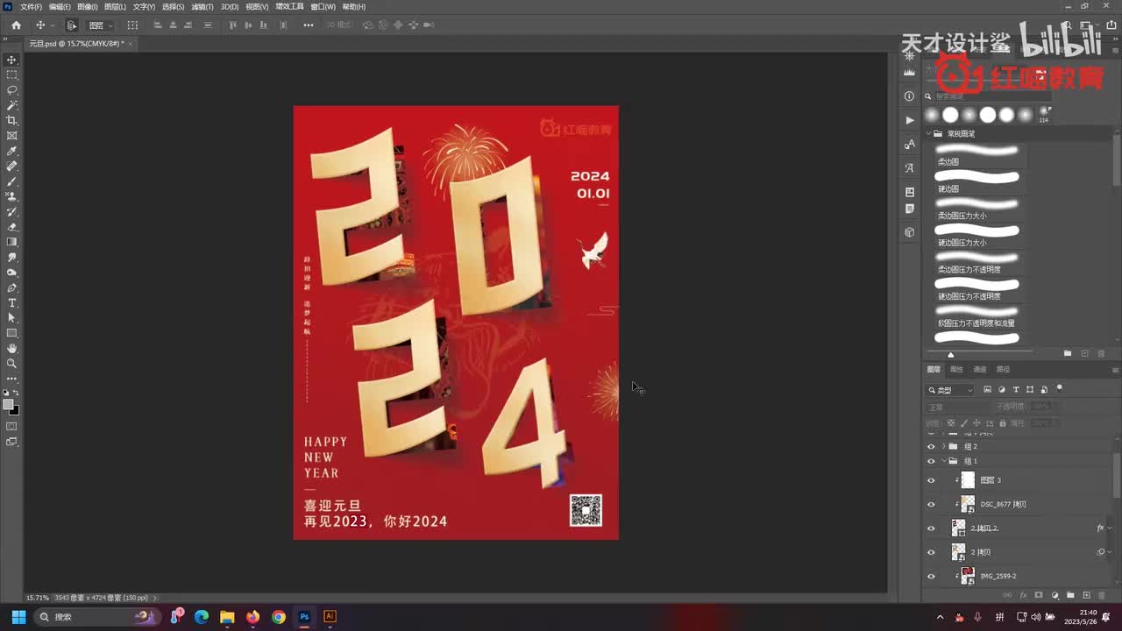Open the Play actions panel icon

[x=909, y=120]
